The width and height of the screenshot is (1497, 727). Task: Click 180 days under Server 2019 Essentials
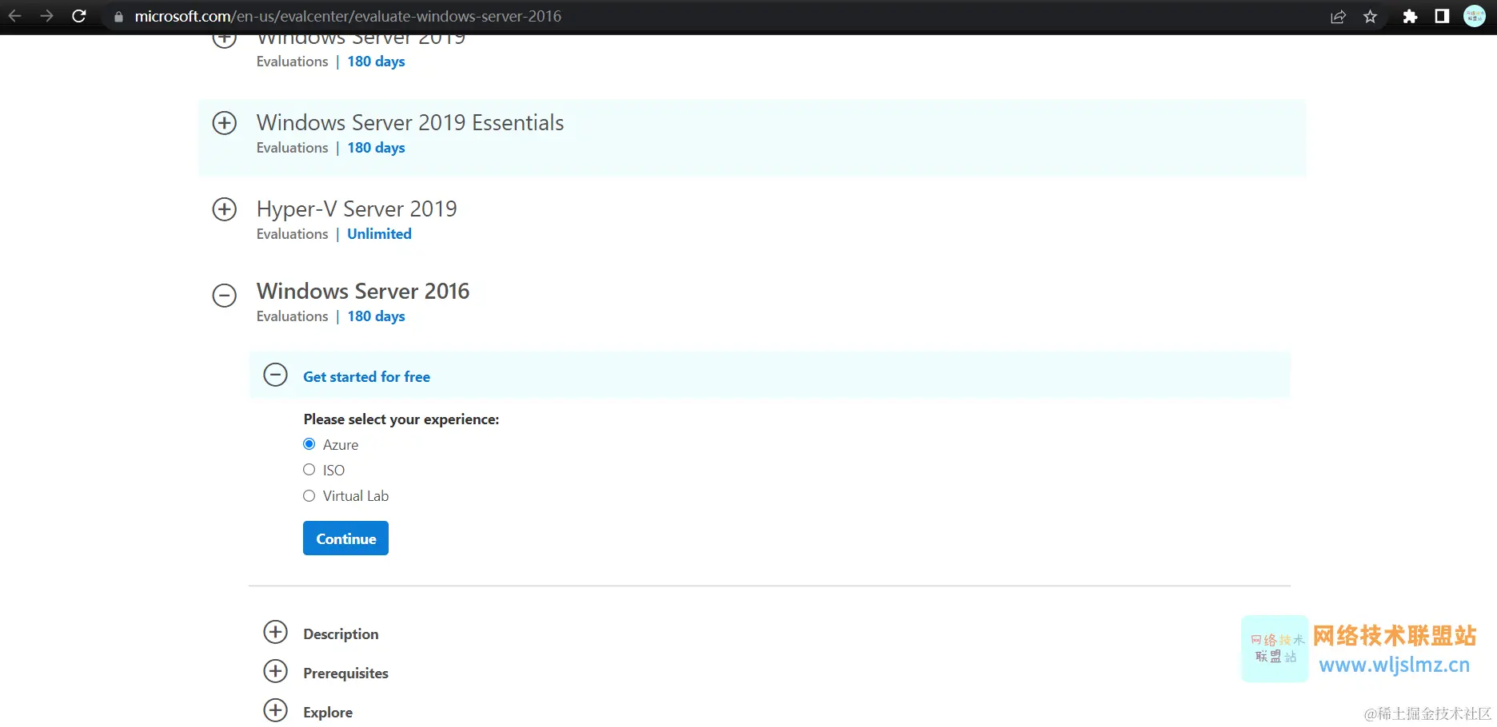tap(376, 148)
